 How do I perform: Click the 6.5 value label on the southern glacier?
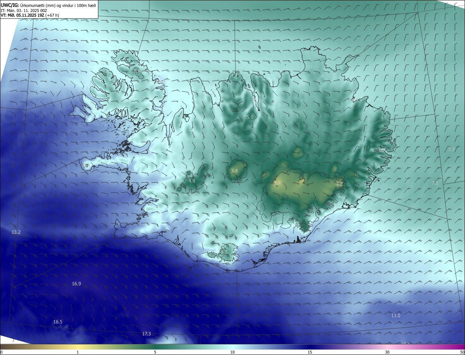[224, 252]
